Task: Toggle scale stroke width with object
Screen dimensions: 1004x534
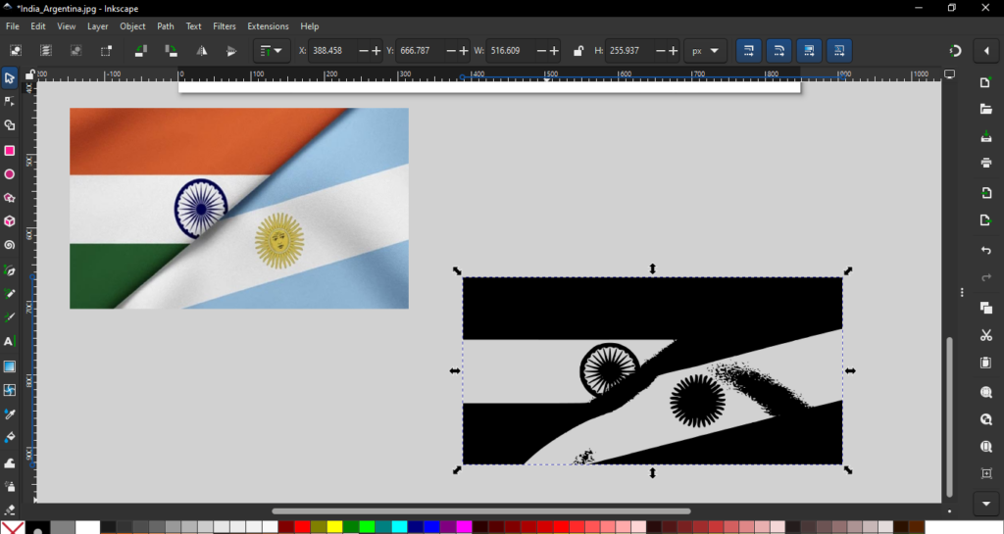Action: (748, 51)
